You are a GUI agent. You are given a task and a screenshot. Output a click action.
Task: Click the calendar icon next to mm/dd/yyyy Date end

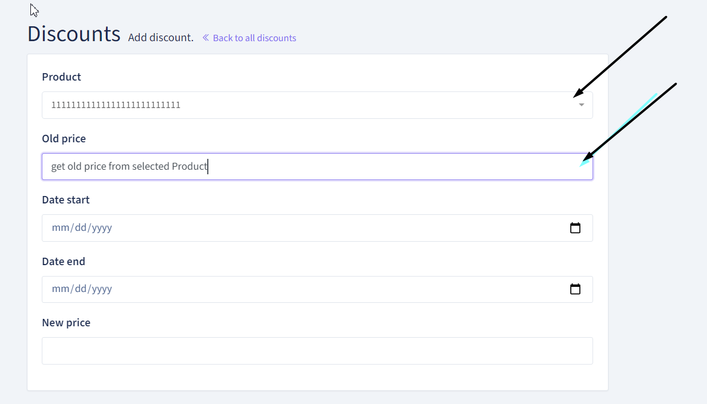click(575, 289)
